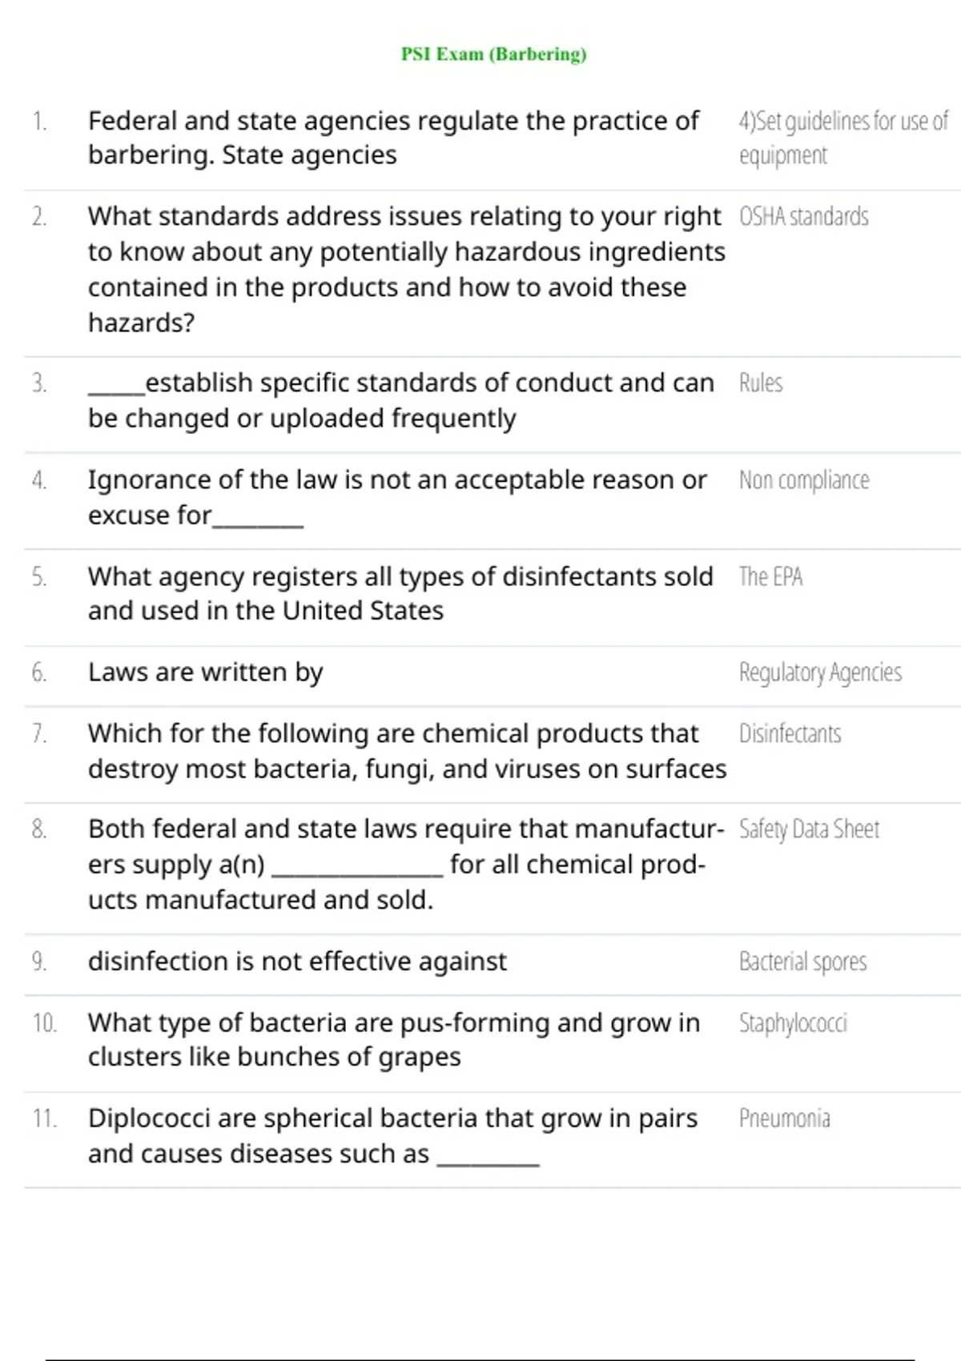Click question about Diplococci spherical bacteria
The width and height of the screenshot is (961, 1361).
tap(392, 1136)
